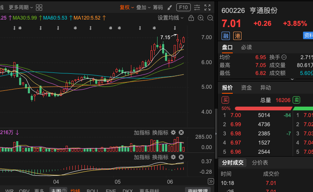
Task: Jump to latest with double-arrow icon
Action: [211, 182]
